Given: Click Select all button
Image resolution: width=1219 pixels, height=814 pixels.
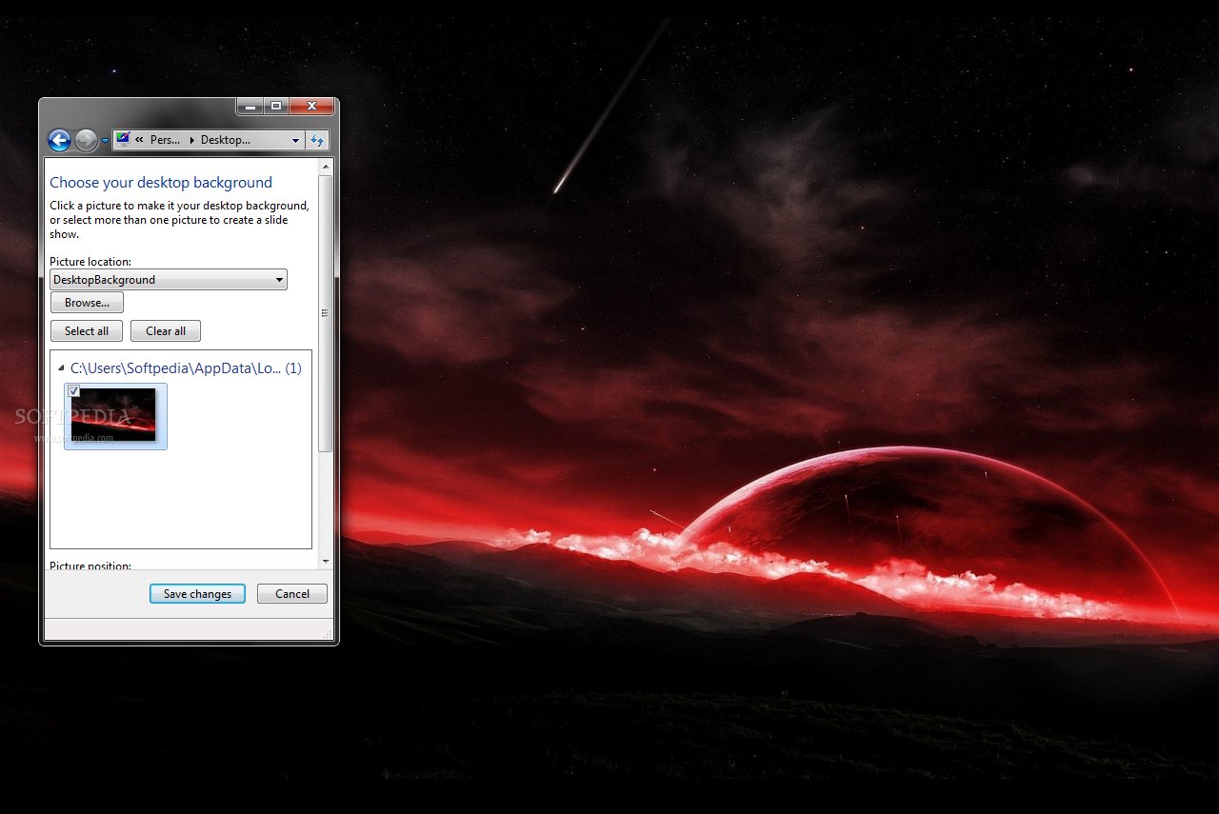Looking at the screenshot, I should pos(87,331).
